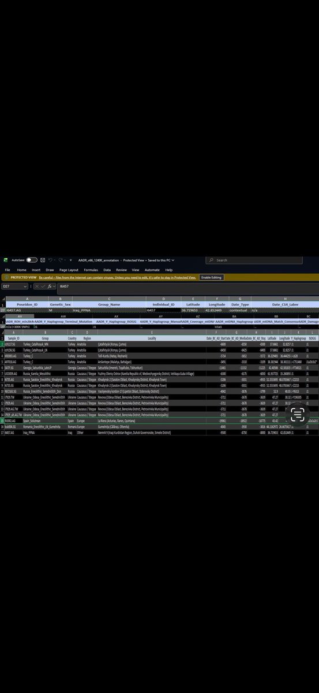Click the Sample_ID column header cell
This screenshot has height=693, width=319.
coord(13,337)
